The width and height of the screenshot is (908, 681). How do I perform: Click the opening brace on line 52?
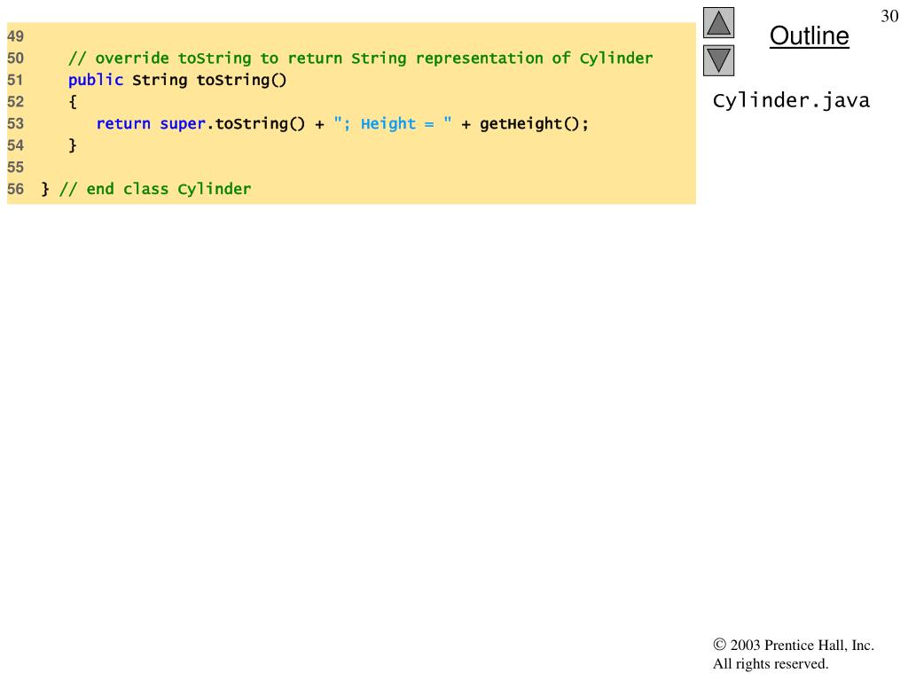click(73, 102)
